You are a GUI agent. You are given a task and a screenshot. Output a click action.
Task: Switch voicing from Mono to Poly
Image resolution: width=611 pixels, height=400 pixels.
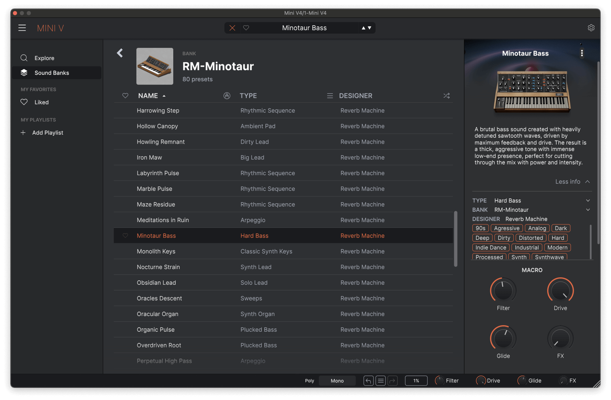309,380
